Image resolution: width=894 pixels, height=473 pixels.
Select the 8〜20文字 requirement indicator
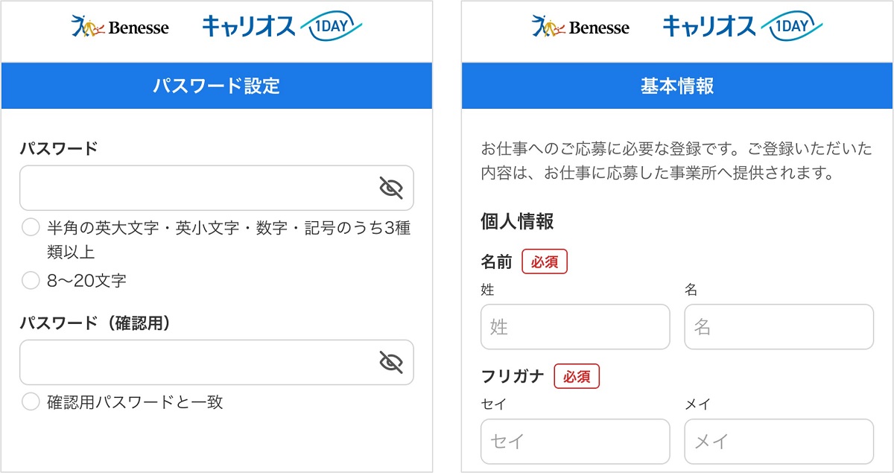coord(30,280)
